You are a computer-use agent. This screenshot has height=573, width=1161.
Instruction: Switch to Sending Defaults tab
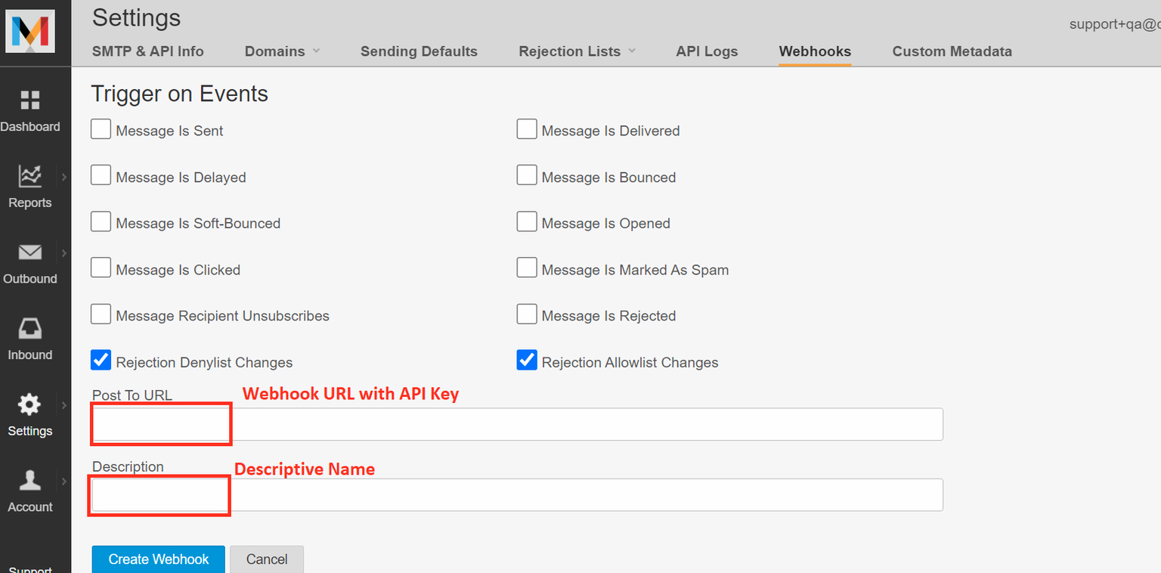(419, 51)
